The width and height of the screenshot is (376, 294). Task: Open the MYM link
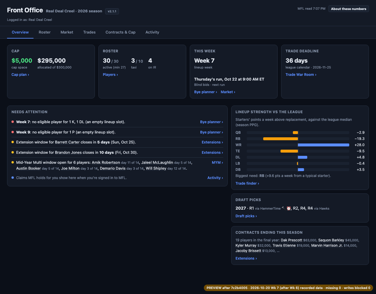pos(217,163)
